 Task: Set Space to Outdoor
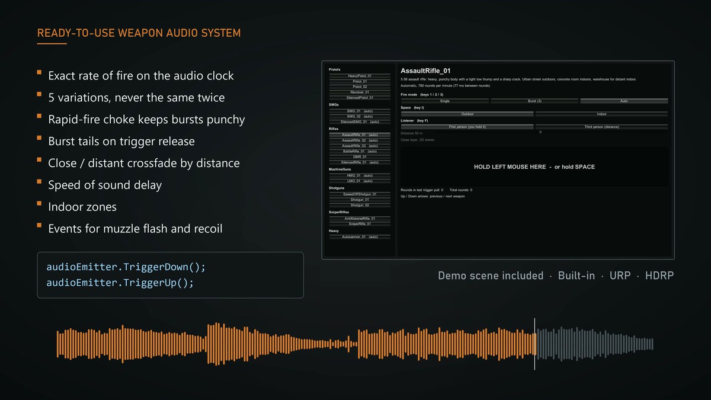pos(467,114)
